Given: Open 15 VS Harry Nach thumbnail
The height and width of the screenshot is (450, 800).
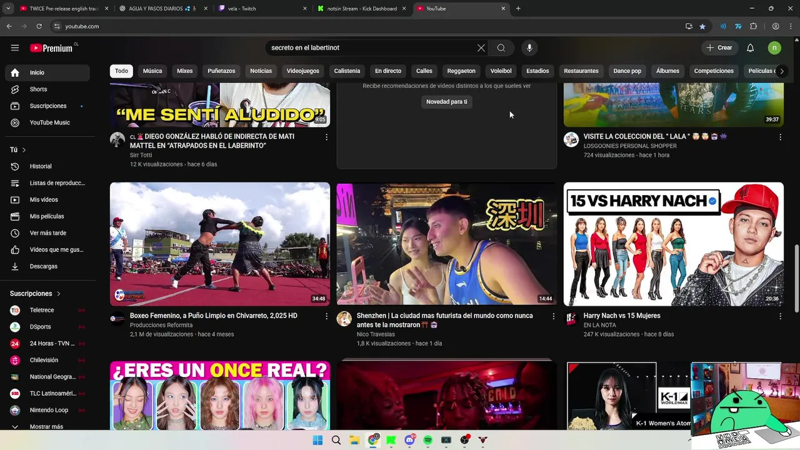Looking at the screenshot, I should 674,244.
